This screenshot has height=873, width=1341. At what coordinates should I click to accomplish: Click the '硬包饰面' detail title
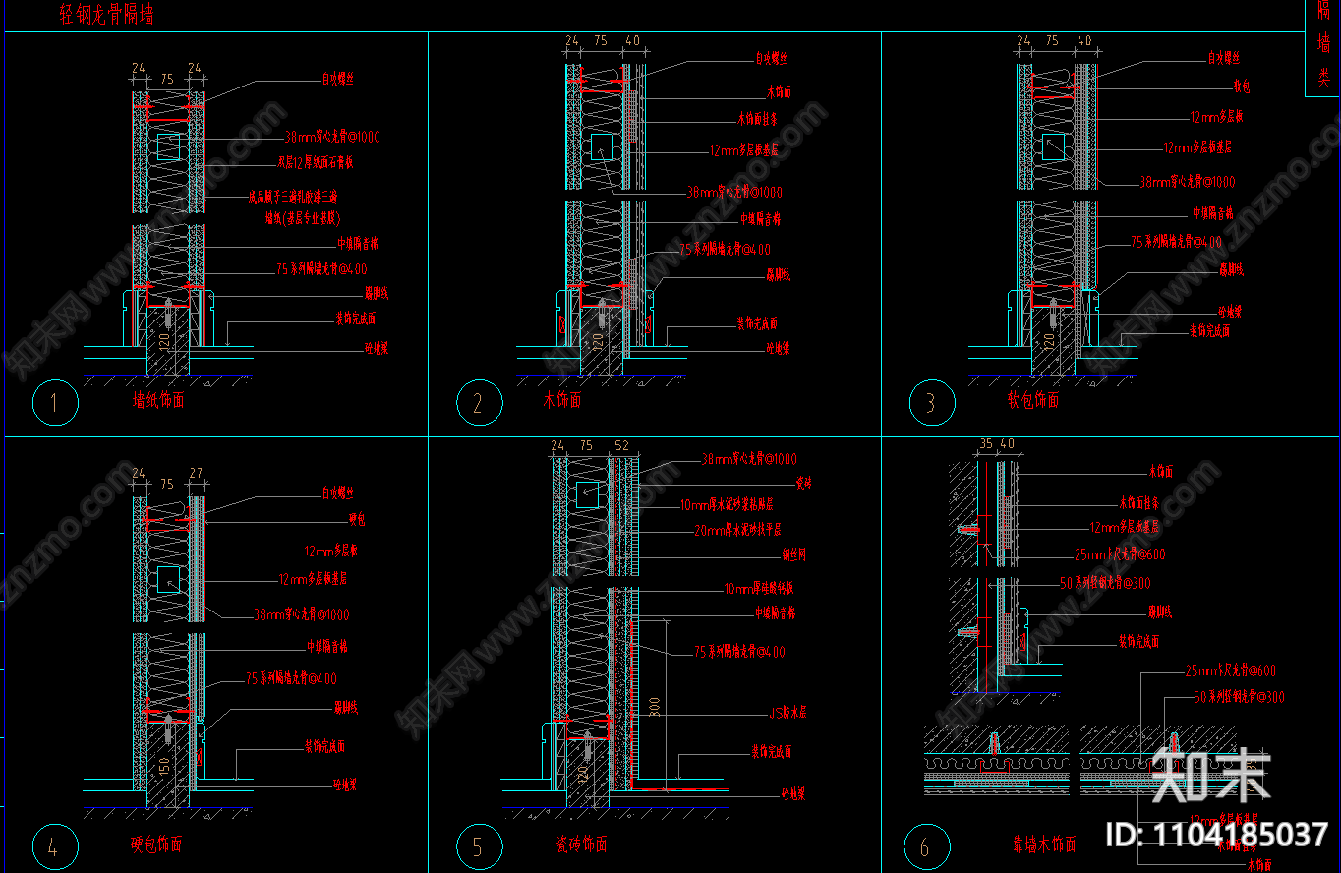pos(156,844)
